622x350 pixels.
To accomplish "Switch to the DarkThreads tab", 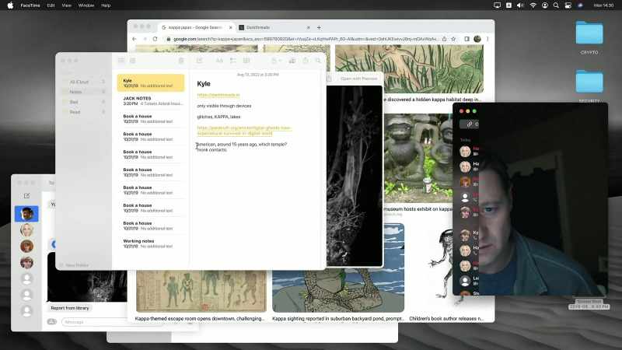I will tap(274, 27).
